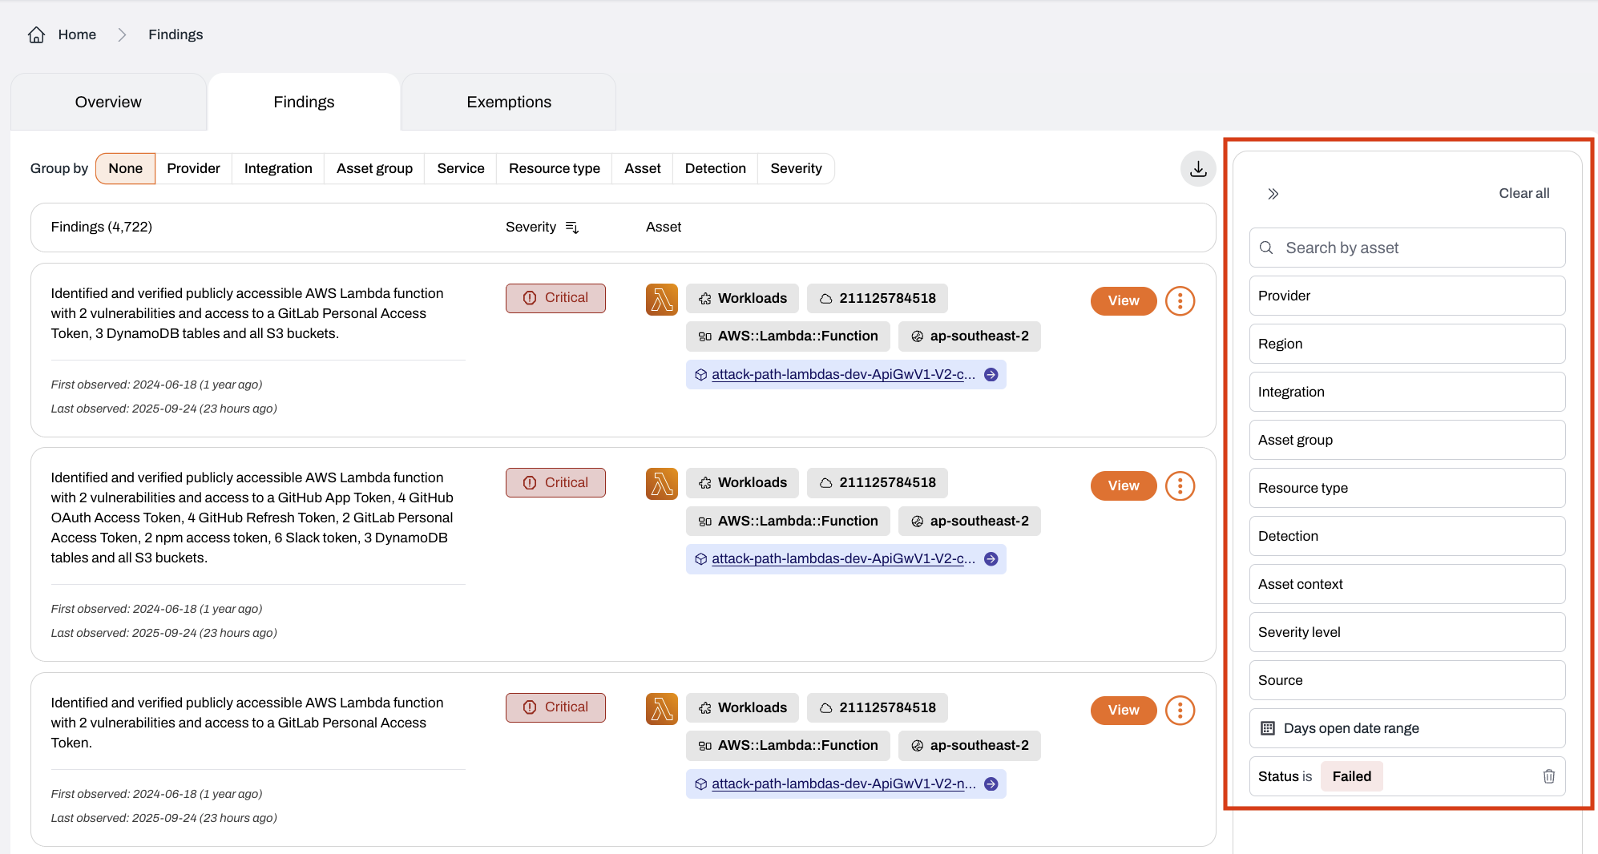Screen dimensions: 1598x854
Task: Click Clear all filters
Action: coord(1524,193)
